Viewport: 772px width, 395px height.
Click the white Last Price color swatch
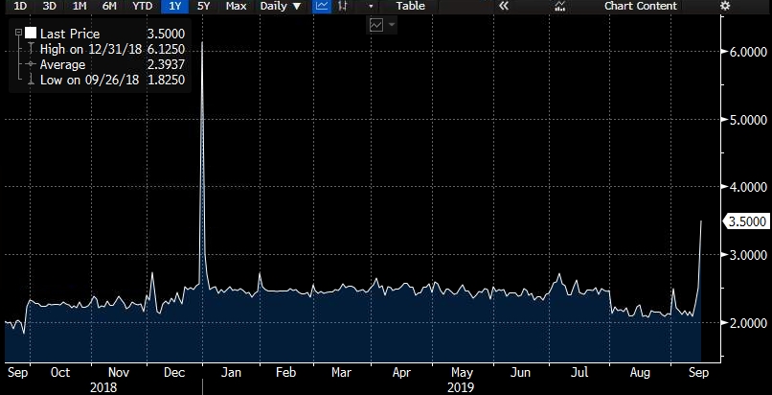click(31, 34)
